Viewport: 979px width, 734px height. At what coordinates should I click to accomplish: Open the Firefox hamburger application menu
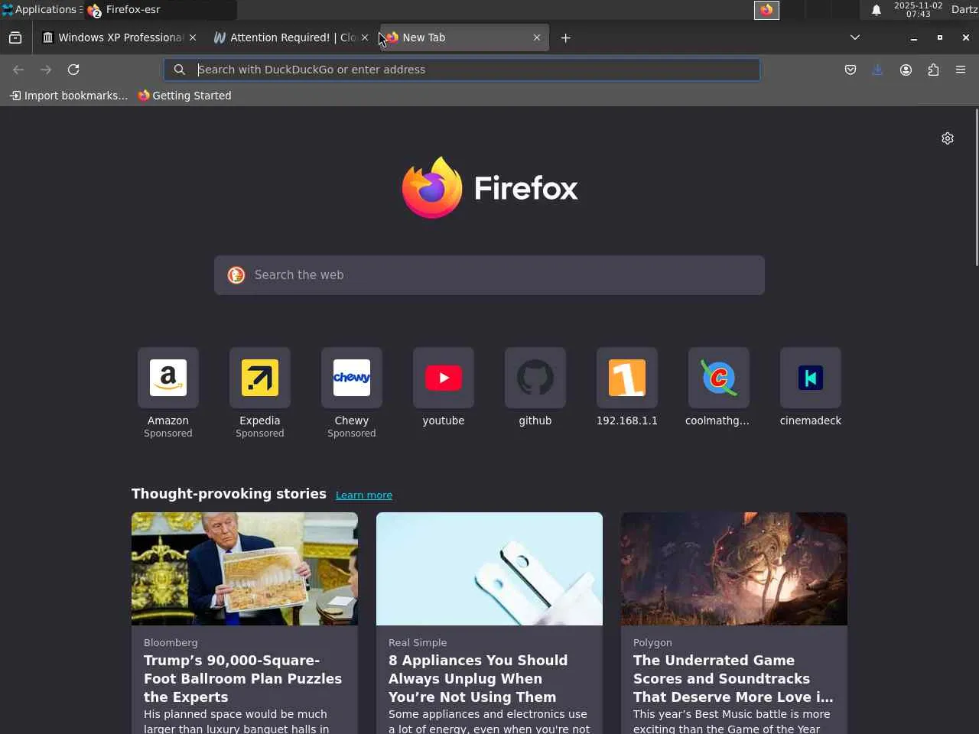pos(961,70)
